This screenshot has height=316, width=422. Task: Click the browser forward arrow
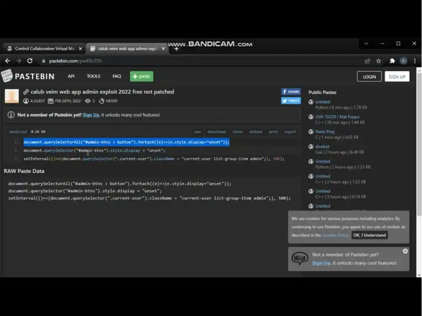[19, 61]
